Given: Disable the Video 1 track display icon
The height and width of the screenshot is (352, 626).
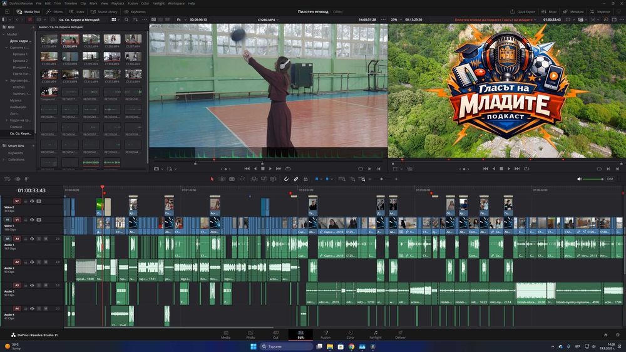Looking at the screenshot, I should (x=39, y=220).
